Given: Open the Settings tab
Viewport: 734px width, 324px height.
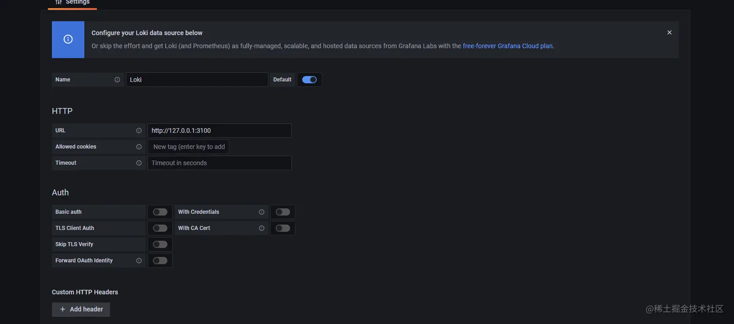Looking at the screenshot, I should (72, 2).
